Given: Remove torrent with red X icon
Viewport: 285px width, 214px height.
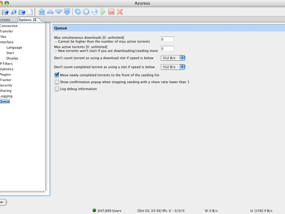Looking at the screenshot, I should tap(120, 12).
